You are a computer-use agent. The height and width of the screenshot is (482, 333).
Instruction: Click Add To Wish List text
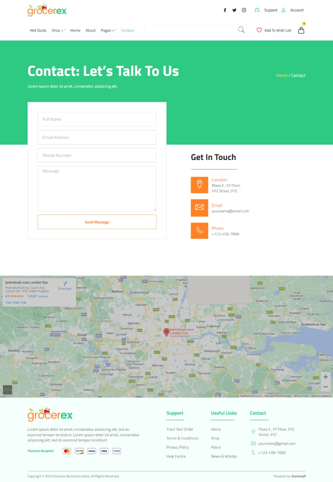tap(278, 30)
